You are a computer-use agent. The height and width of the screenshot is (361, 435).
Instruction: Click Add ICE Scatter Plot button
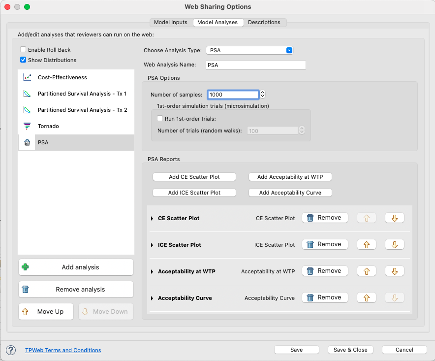pos(194,193)
